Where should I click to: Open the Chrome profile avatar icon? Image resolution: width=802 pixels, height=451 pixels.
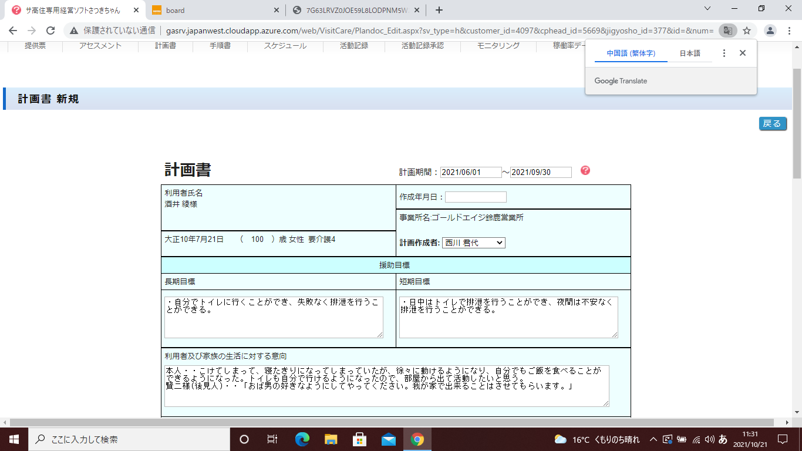(x=770, y=31)
